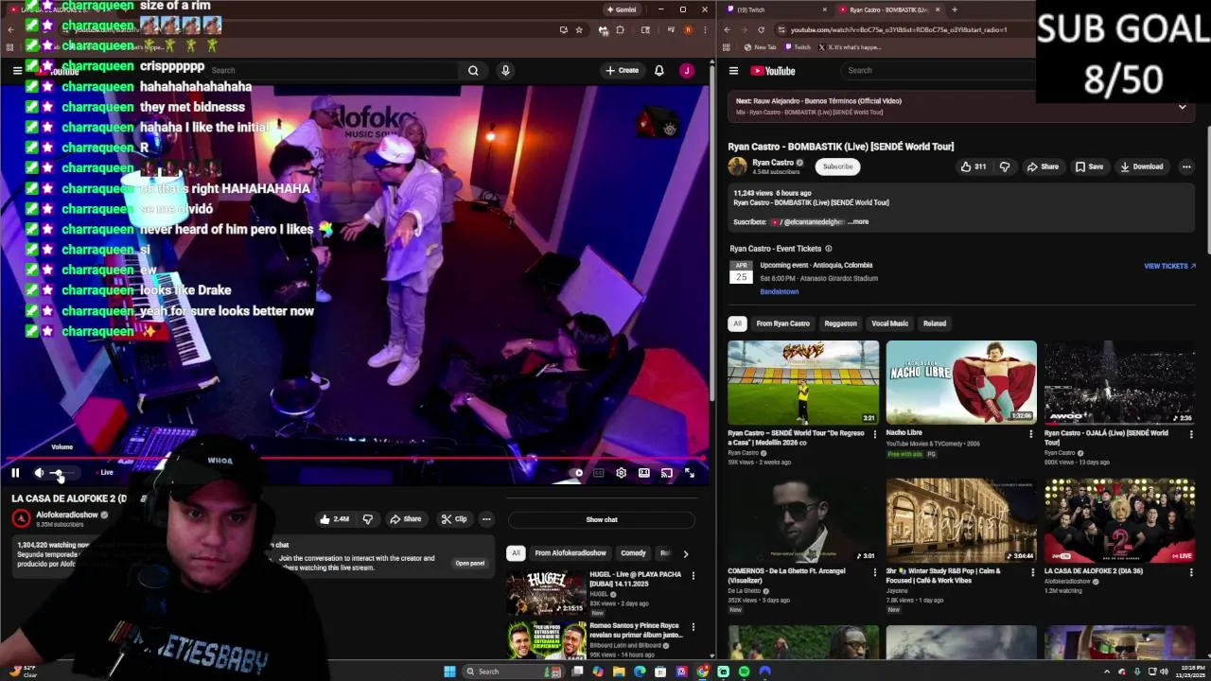
Task: Reload page in right browser
Action: point(761,29)
